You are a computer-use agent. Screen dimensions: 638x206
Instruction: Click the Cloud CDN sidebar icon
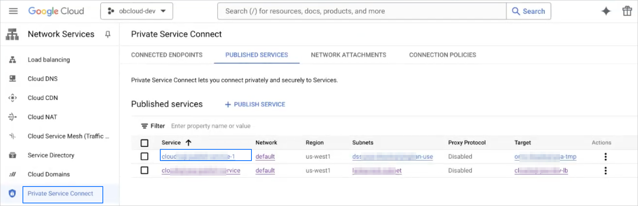click(12, 98)
